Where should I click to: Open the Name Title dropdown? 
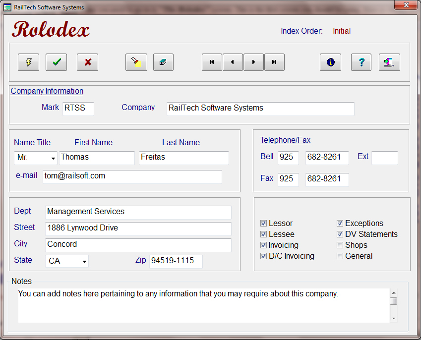(53, 158)
